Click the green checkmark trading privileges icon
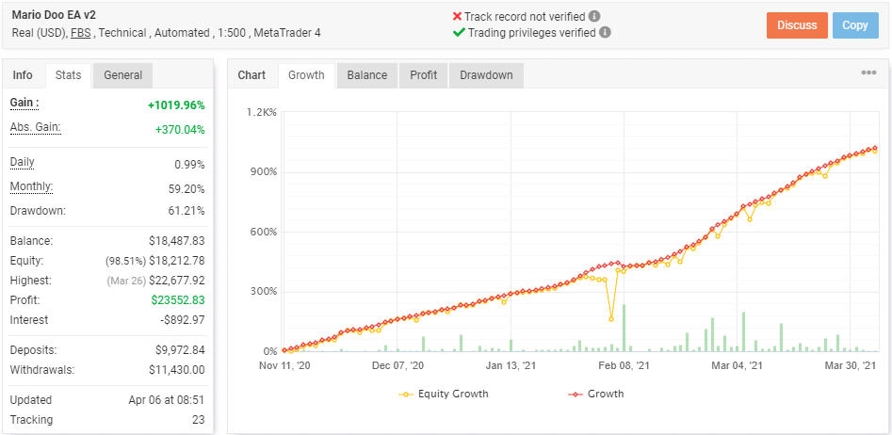 [459, 32]
